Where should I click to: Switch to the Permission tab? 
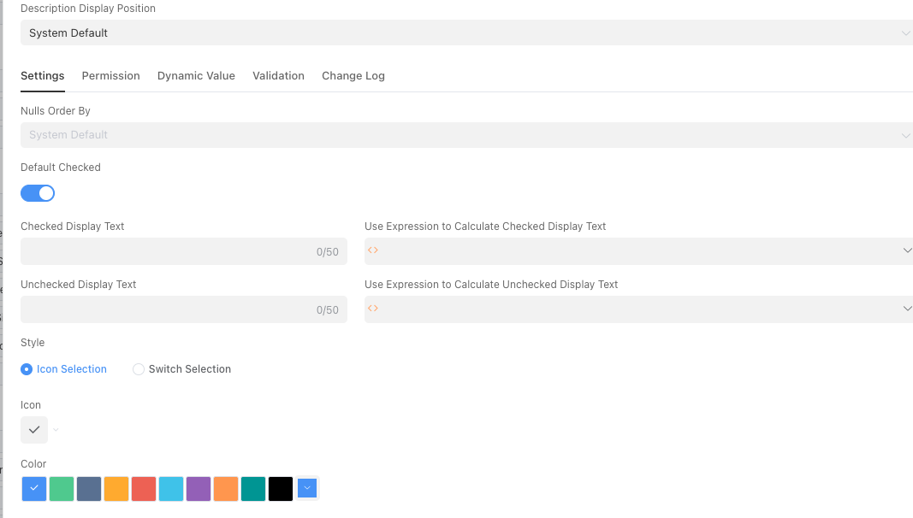pyautogui.click(x=110, y=76)
